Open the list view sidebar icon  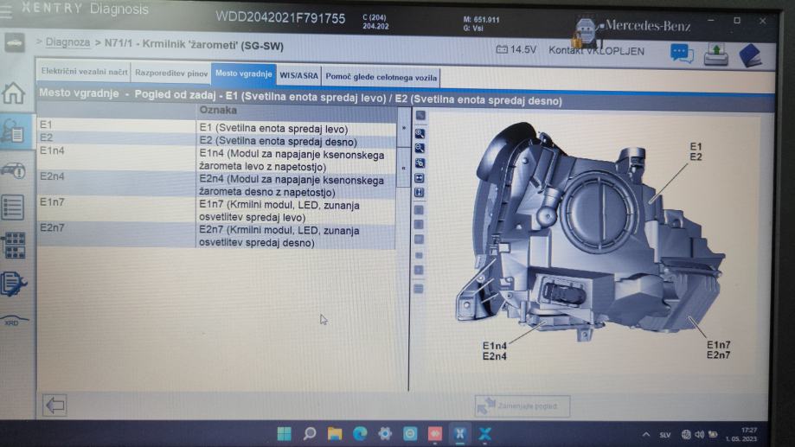[13, 208]
